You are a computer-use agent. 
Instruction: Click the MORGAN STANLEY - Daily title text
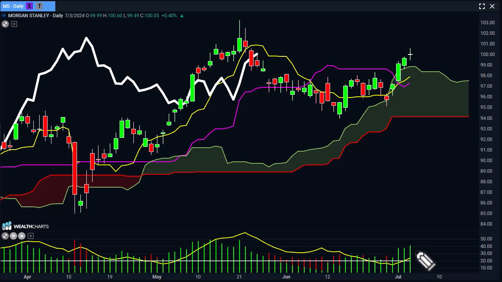click(x=35, y=16)
